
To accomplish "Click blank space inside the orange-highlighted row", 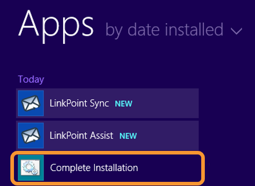I will click(x=170, y=168).
